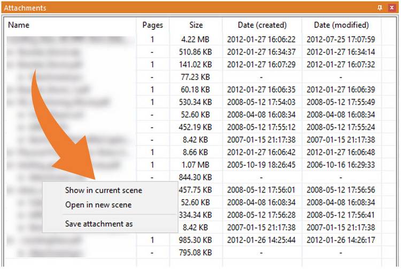Click the 844.30 KB size value
The image size is (401, 271).
coord(195,177)
